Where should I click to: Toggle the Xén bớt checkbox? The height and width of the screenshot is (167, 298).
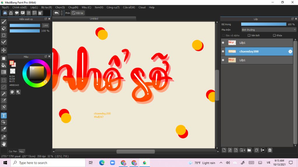tap(249, 35)
